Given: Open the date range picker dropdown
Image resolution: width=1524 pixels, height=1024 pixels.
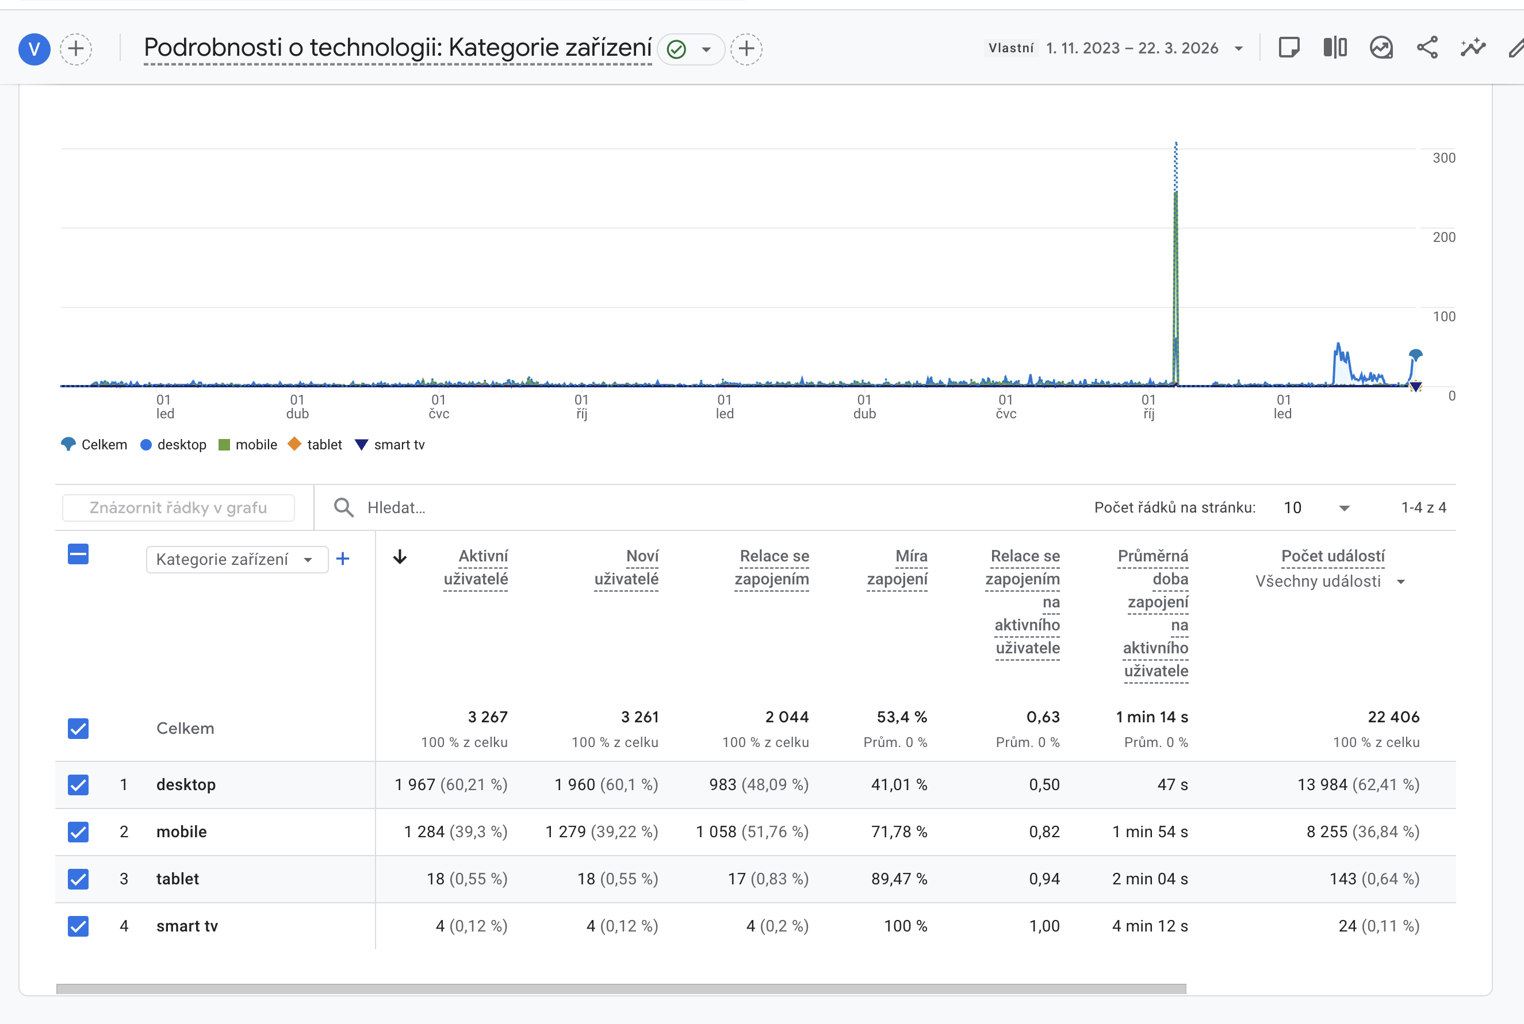Looking at the screenshot, I should pos(1238,49).
